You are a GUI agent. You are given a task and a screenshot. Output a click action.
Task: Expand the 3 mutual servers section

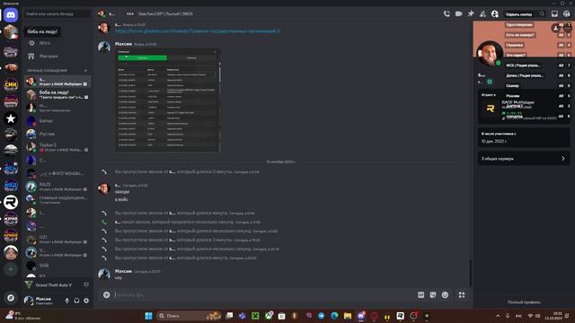coord(523,159)
